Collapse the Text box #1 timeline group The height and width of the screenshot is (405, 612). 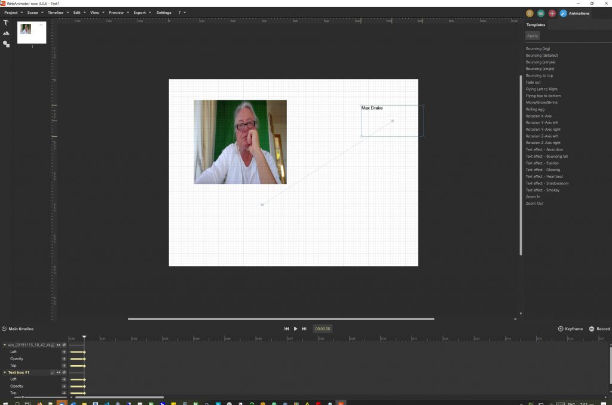(5, 372)
